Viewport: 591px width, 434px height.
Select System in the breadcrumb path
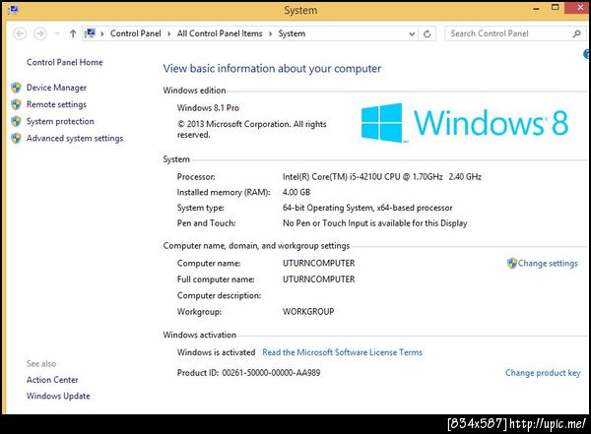tap(292, 33)
